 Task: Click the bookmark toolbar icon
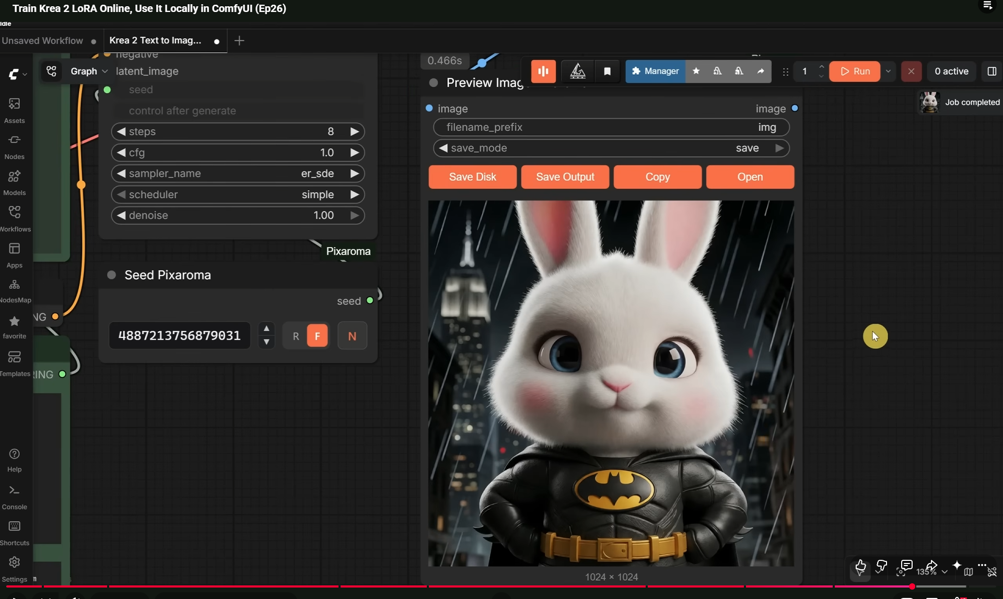607,71
